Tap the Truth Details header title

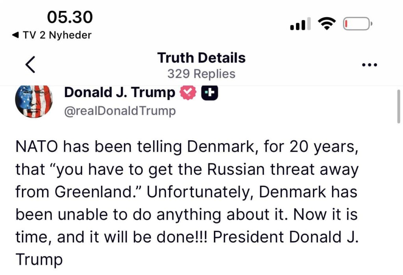(201, 58)
